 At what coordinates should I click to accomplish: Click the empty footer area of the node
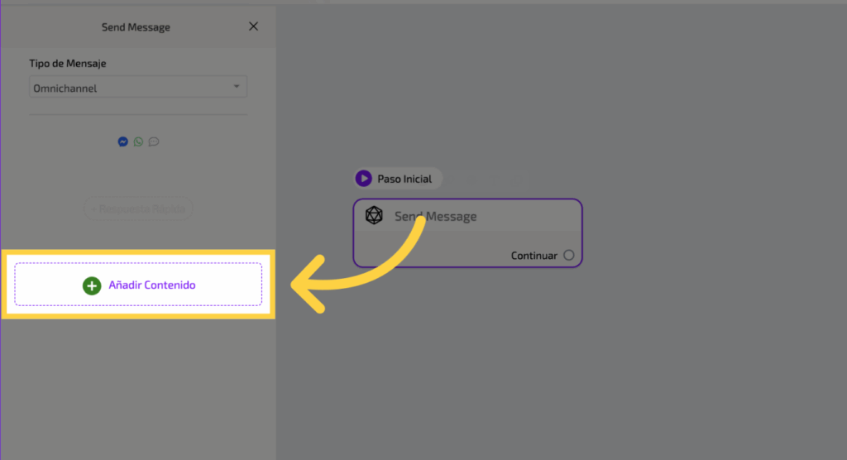click(x=430, y=255)
